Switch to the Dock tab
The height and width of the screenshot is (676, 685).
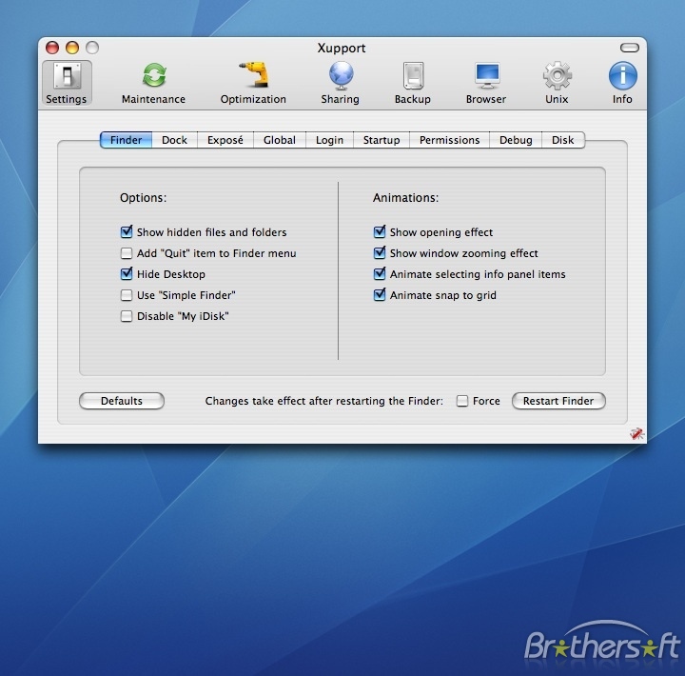coord(175,140)
